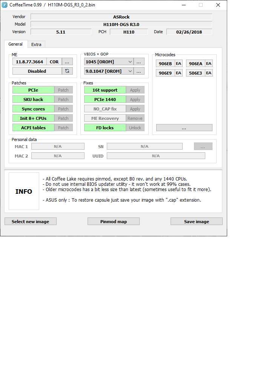
Task: Click the COR ME type label
Action: click(54, 61)
